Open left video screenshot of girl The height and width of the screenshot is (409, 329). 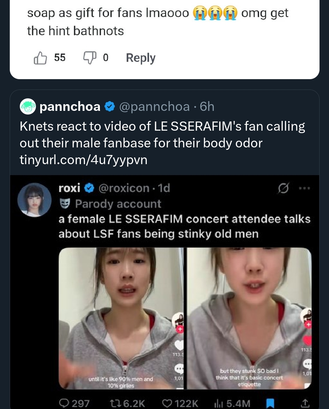click(x=121, y=318)
